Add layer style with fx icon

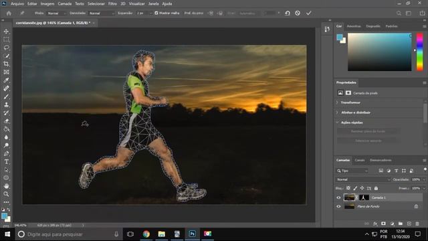(375, 224)
